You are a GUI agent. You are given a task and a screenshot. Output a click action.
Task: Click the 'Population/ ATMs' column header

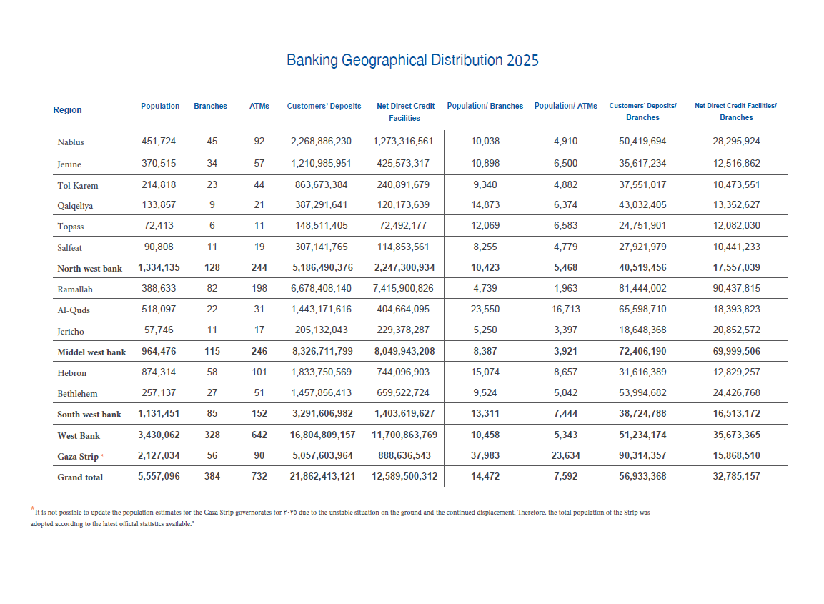point(565,106)
